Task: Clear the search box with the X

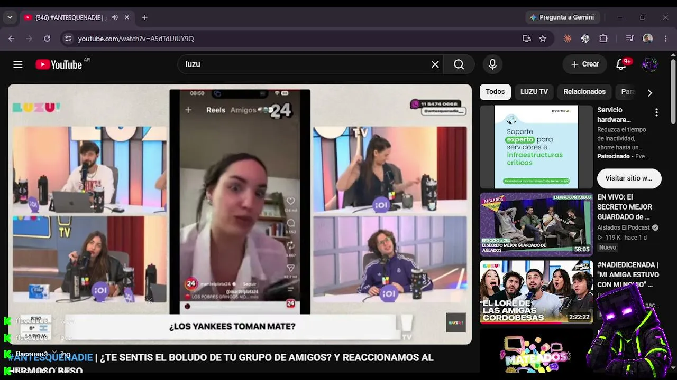Action: [435, 64]
